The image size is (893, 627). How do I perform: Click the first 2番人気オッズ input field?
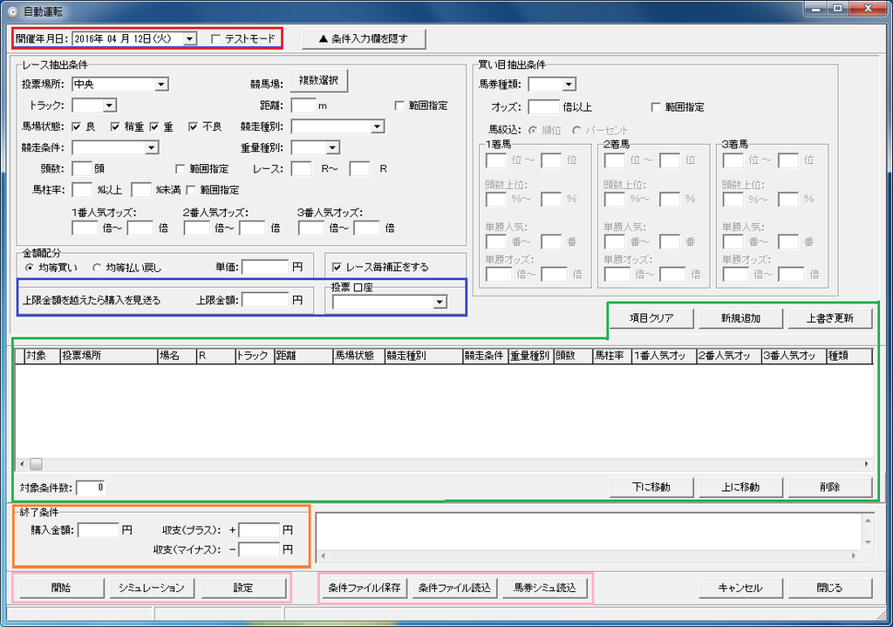pos(197,228)
